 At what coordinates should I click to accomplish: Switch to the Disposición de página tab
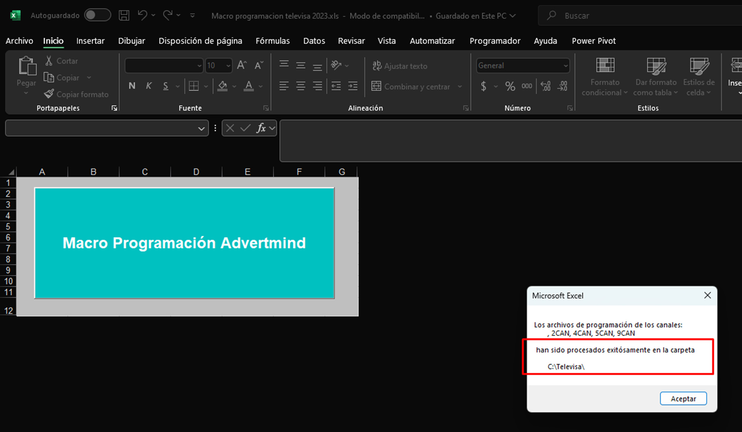click(200, 41)
